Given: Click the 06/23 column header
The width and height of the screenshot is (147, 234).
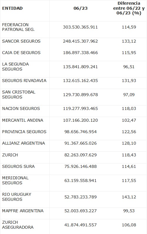Looking at the screenshot, I should 81,8.
